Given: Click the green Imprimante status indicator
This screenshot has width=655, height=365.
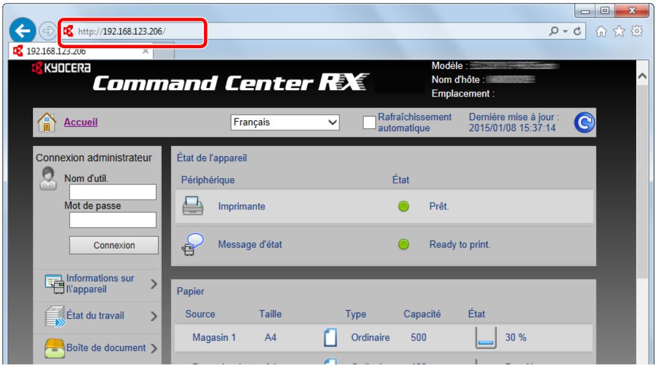Looking at the screenshot, I should point(403,206).
